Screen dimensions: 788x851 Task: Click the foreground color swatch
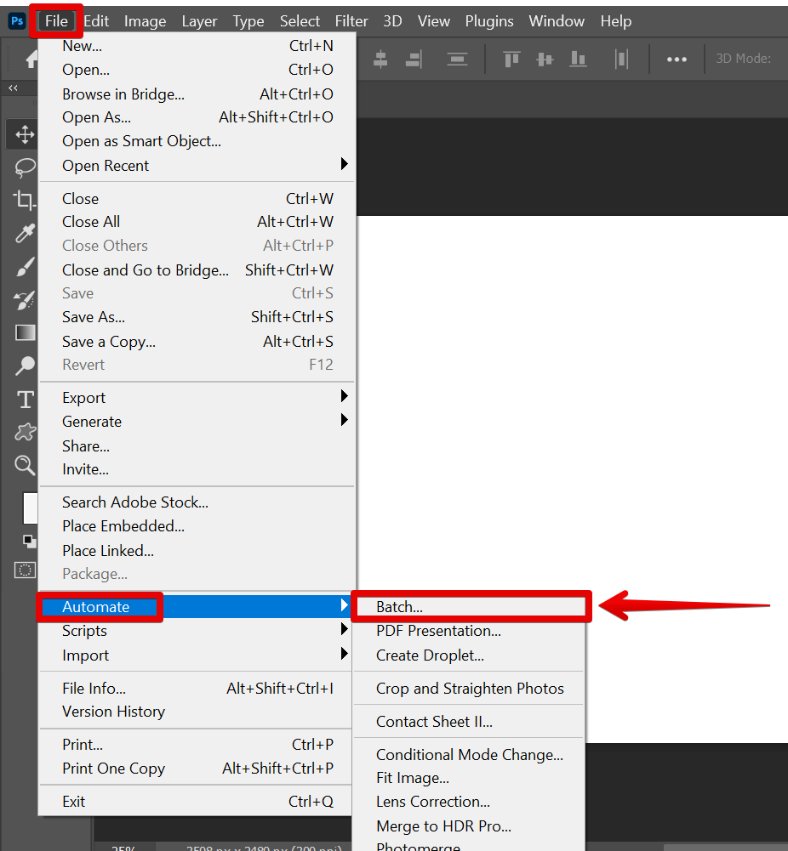[x=30, y=508]
